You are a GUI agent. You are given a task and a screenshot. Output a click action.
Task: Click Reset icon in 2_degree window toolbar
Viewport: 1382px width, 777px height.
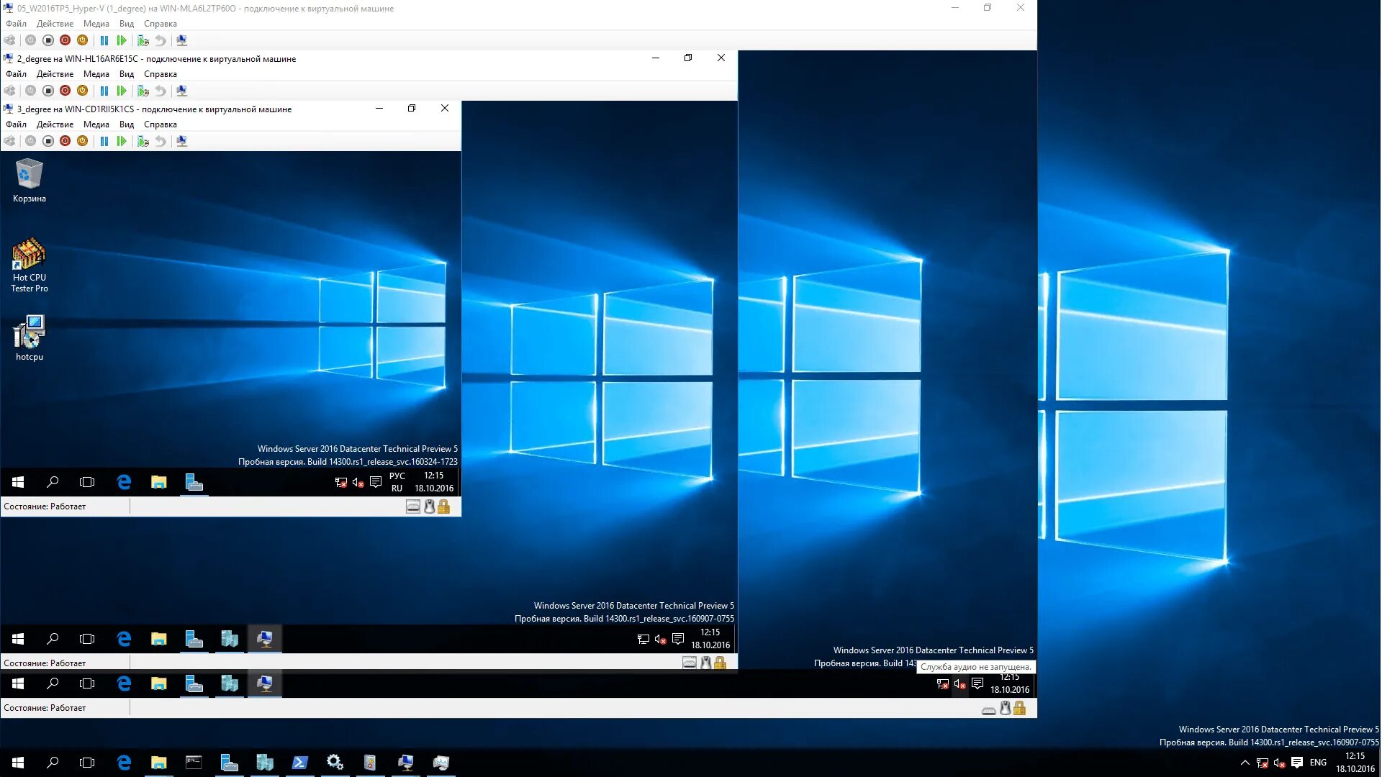[x=122, y=91]
